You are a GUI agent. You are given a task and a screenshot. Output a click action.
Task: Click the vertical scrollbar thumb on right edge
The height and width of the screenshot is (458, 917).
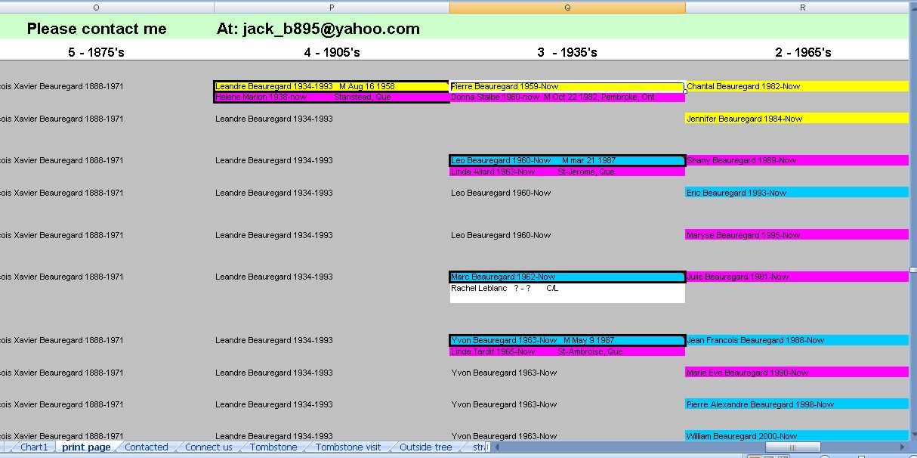pos(912,269)
